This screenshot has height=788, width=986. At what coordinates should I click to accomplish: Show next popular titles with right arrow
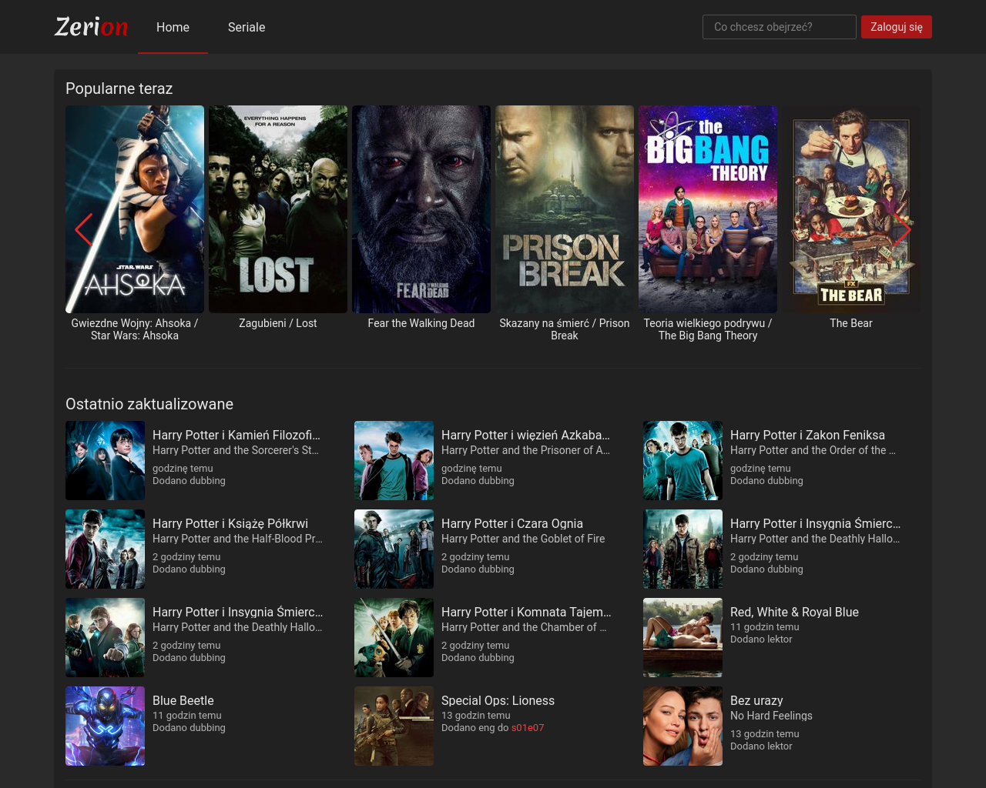pyautogui.click(x=902, y=229)
